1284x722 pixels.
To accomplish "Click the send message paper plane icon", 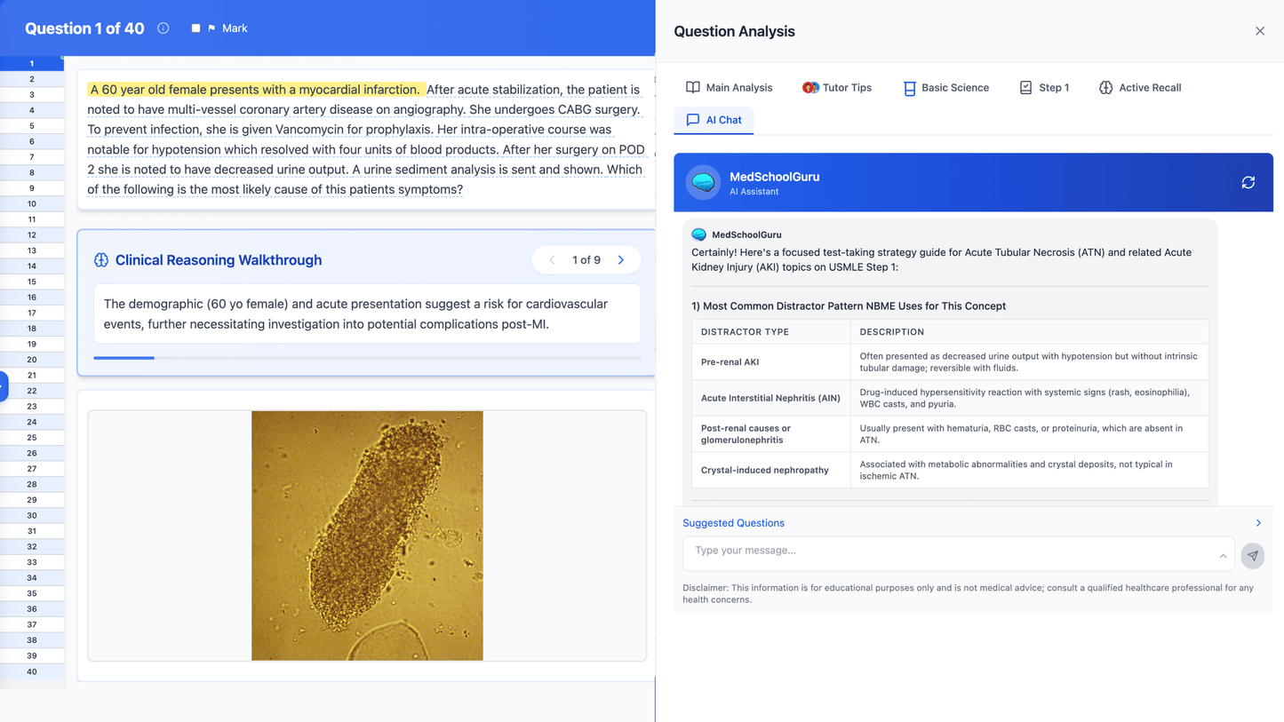I will (x=1252, y=556).
